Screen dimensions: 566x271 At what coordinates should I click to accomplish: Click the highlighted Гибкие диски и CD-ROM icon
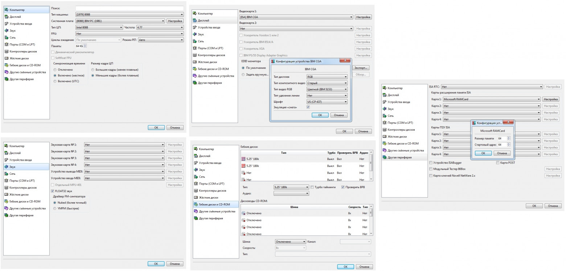[x=196, y=204]
